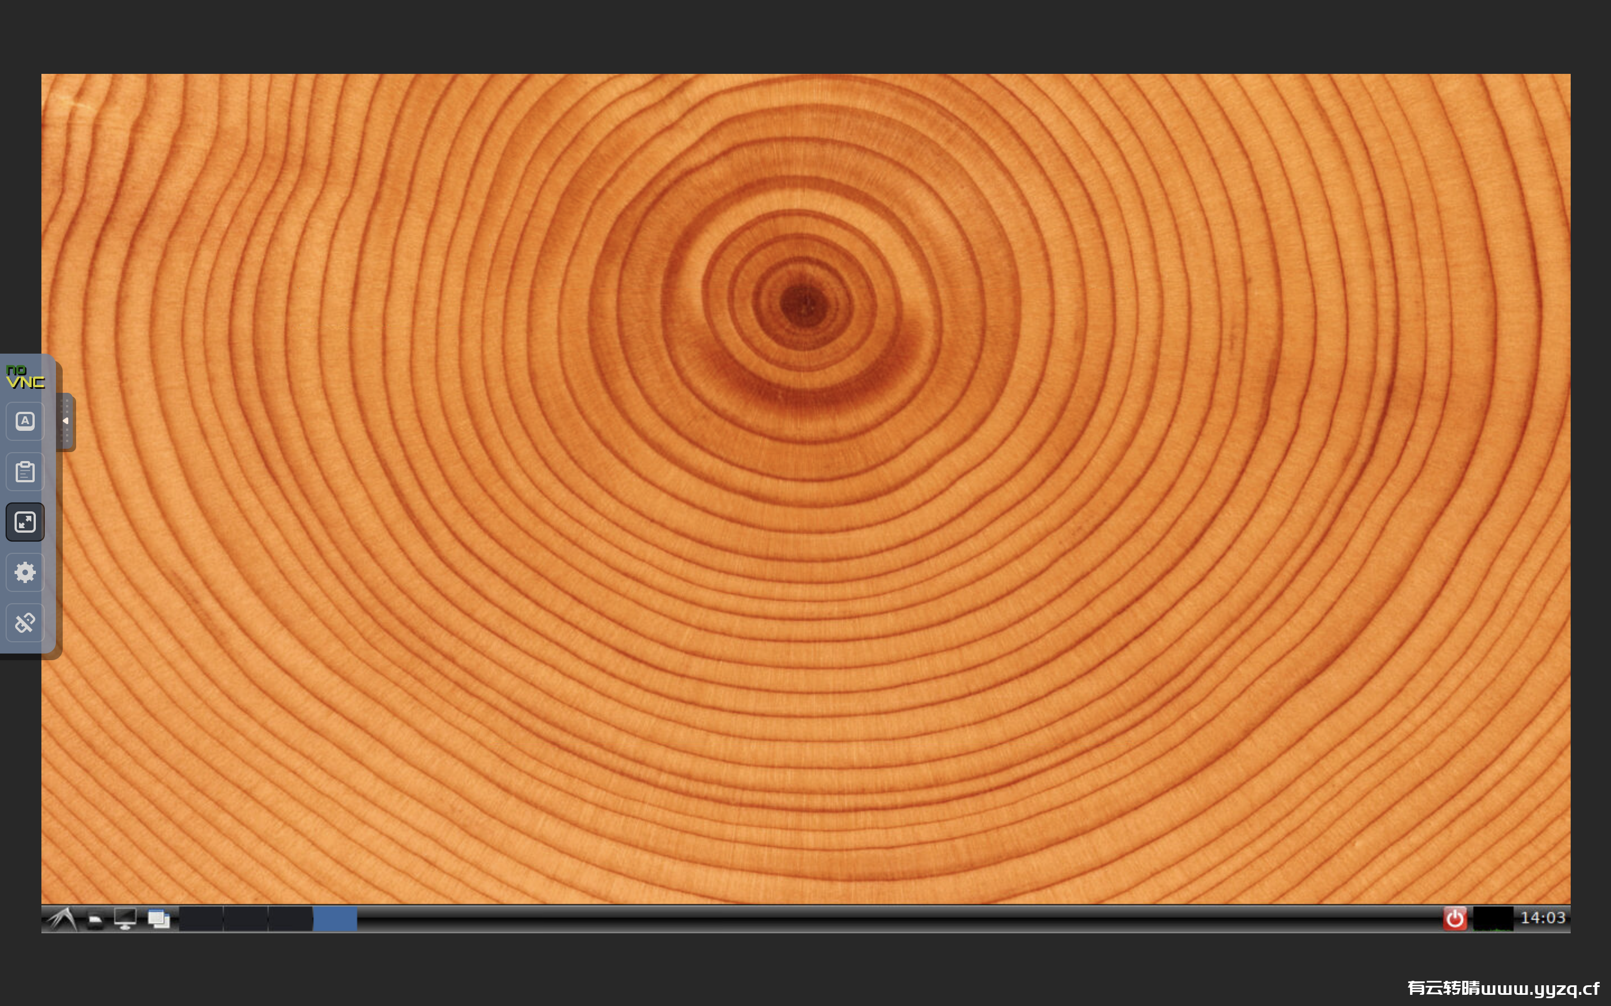Collapse the noVNC control bar handle

66,422
